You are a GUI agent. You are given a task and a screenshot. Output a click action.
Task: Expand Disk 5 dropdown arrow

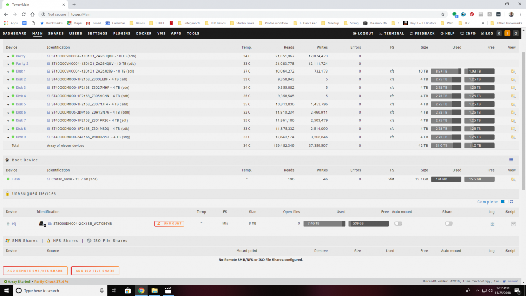(8, 105)
